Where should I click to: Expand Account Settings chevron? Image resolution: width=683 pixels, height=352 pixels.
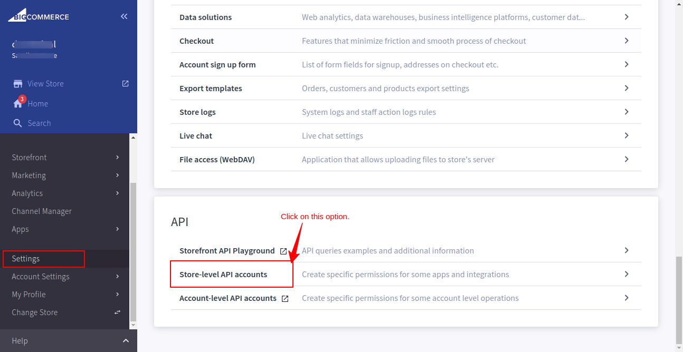click(x=117, y=276)
